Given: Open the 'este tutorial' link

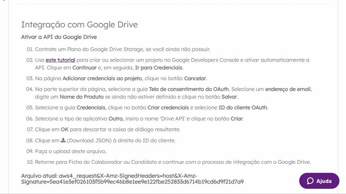Looking at the screenshot, I should click(x=60, y=60).
